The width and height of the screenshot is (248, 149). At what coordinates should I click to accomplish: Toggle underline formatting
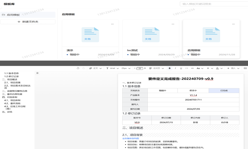click(x=181, y=68)
